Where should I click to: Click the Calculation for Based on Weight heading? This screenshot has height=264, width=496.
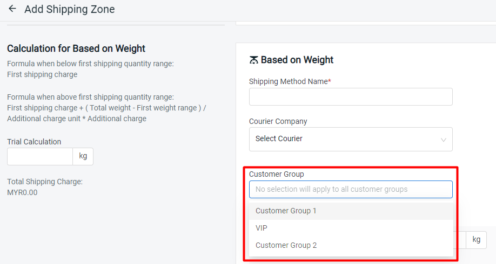pyautogui.click(x=76, y=48)
